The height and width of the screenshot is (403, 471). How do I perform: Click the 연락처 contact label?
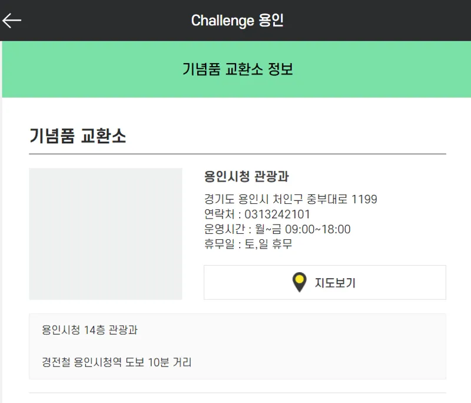click(219, 214)
